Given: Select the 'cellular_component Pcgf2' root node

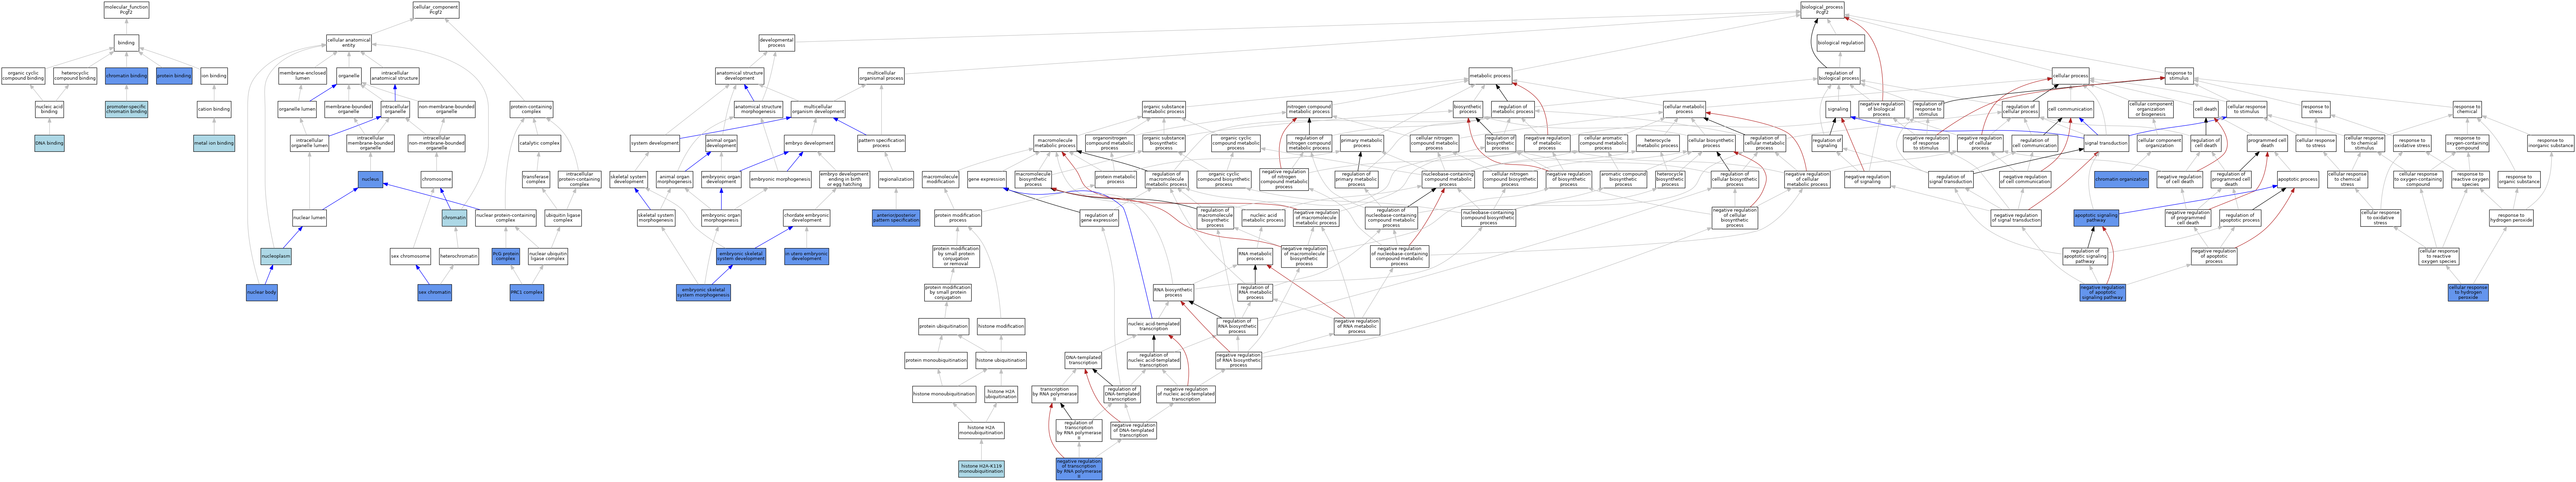Looking at the screenshot, I should (x=436, y=10).
